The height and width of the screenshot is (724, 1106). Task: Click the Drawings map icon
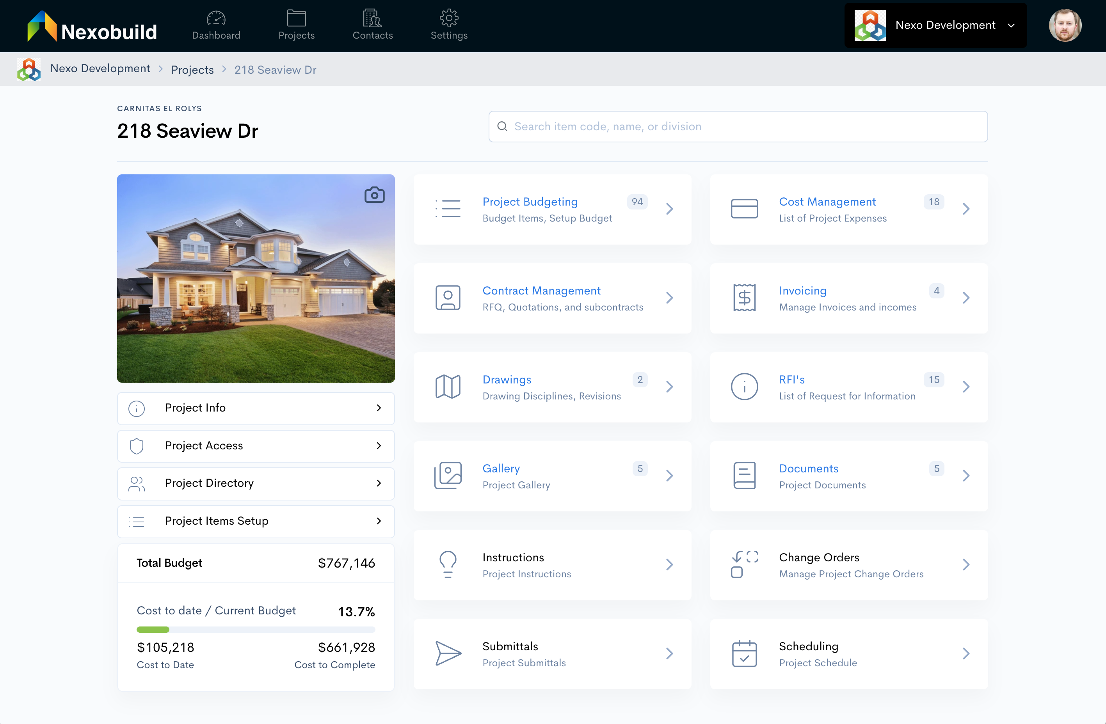[x=448, y=387]
